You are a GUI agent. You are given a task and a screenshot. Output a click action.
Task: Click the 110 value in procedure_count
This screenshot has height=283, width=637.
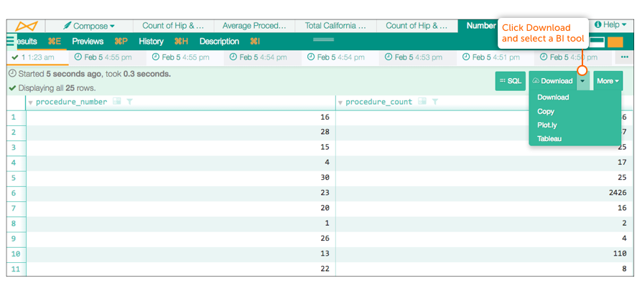pos(620,254)
